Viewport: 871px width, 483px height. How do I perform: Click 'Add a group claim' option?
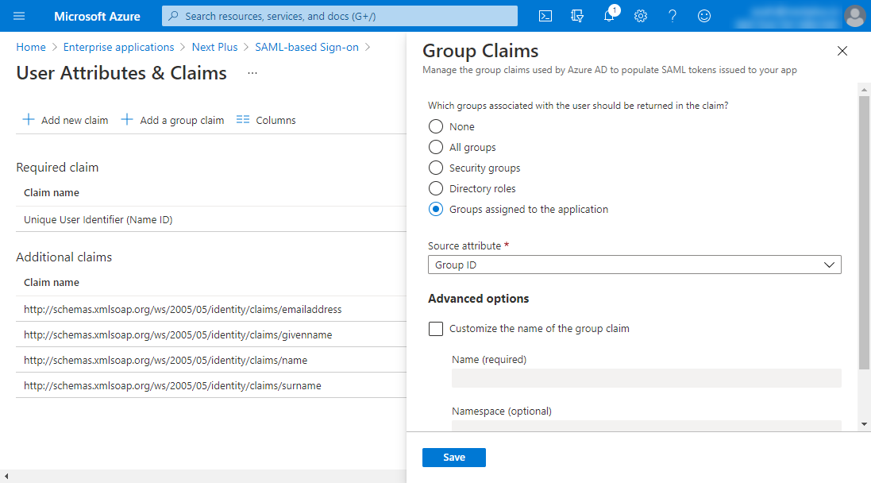pos(172,120)
